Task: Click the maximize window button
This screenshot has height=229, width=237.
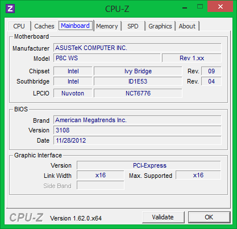Action: pyautogui.click(x=200, y=7)
